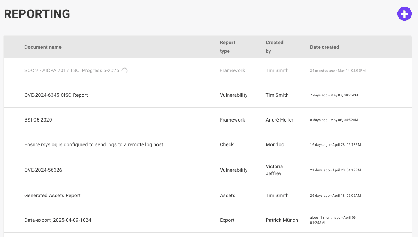Open the CVE-2024-6345 CISO Report document

click(56, 95)
